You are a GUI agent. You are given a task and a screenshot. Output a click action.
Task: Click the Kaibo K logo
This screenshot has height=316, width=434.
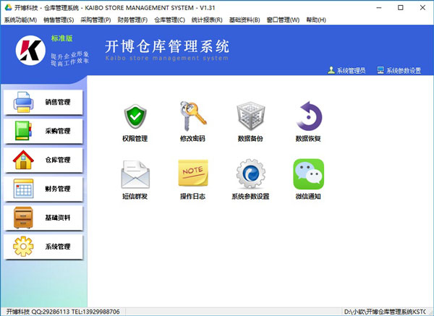(x=30, y=50)
